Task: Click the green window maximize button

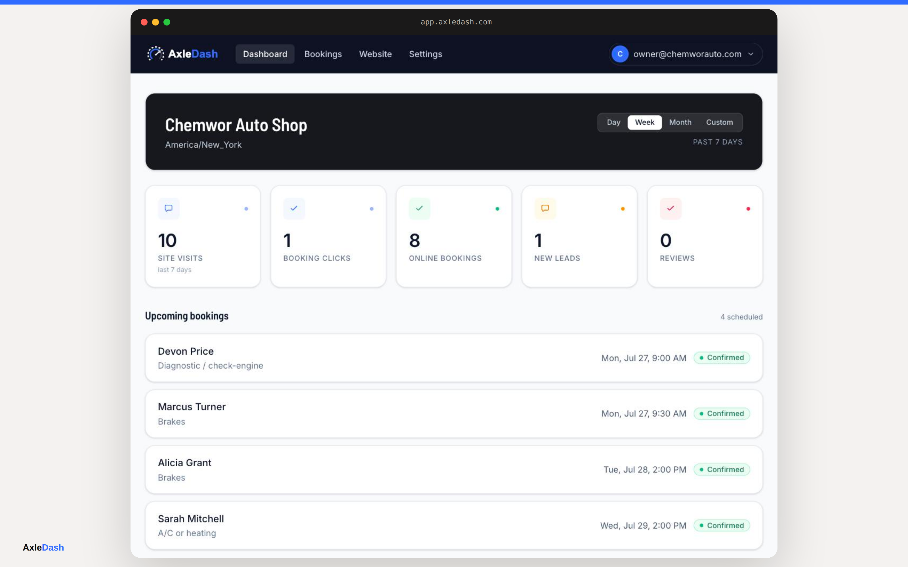Action: click(x=167, y=22)
